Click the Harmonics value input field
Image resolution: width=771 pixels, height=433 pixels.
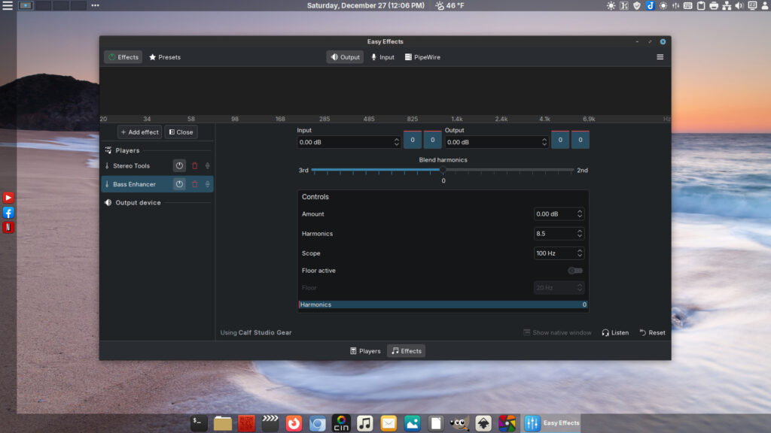(x=553, y=234)
